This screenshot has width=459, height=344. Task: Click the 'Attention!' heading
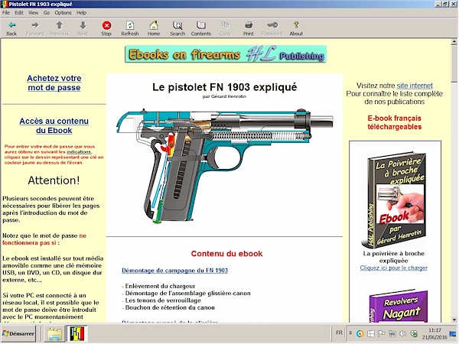(54, 180)
